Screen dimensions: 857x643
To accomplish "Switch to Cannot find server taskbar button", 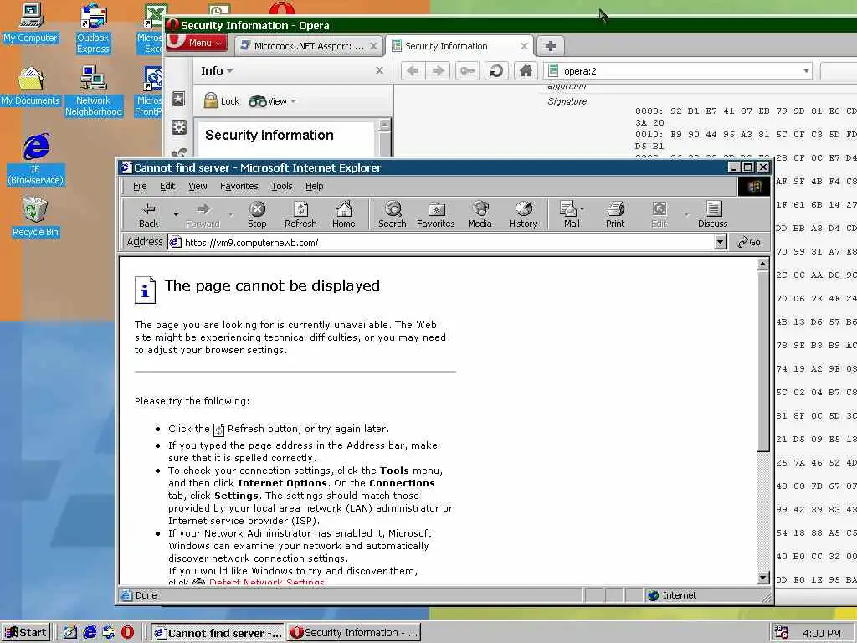I will (218, 633).
